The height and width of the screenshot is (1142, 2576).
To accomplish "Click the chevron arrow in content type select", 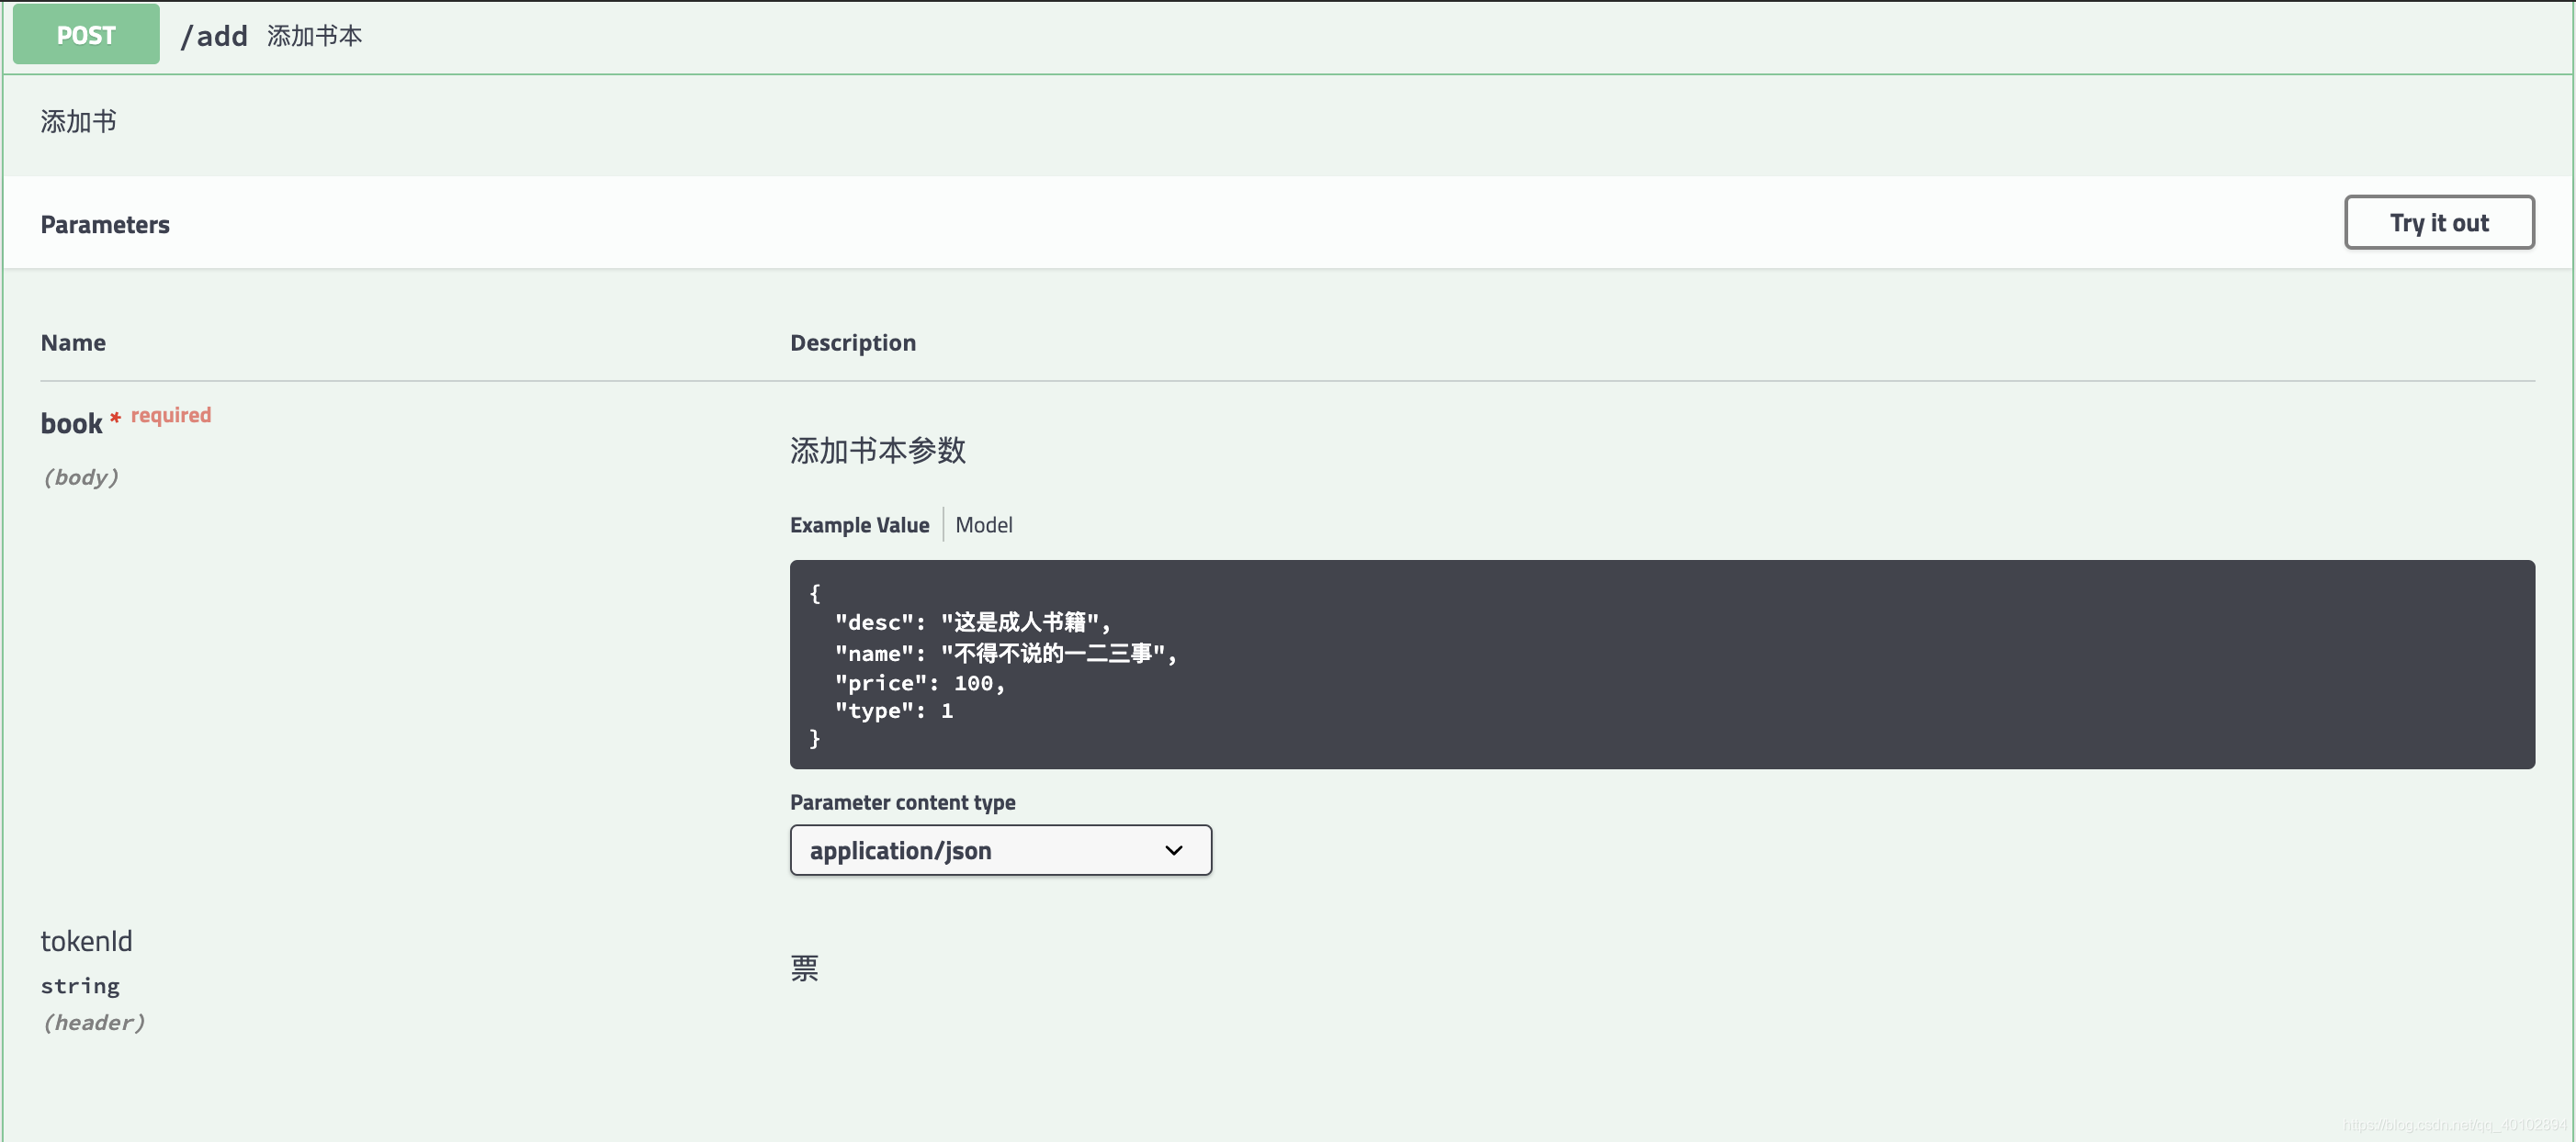I will click(1174, 850).
